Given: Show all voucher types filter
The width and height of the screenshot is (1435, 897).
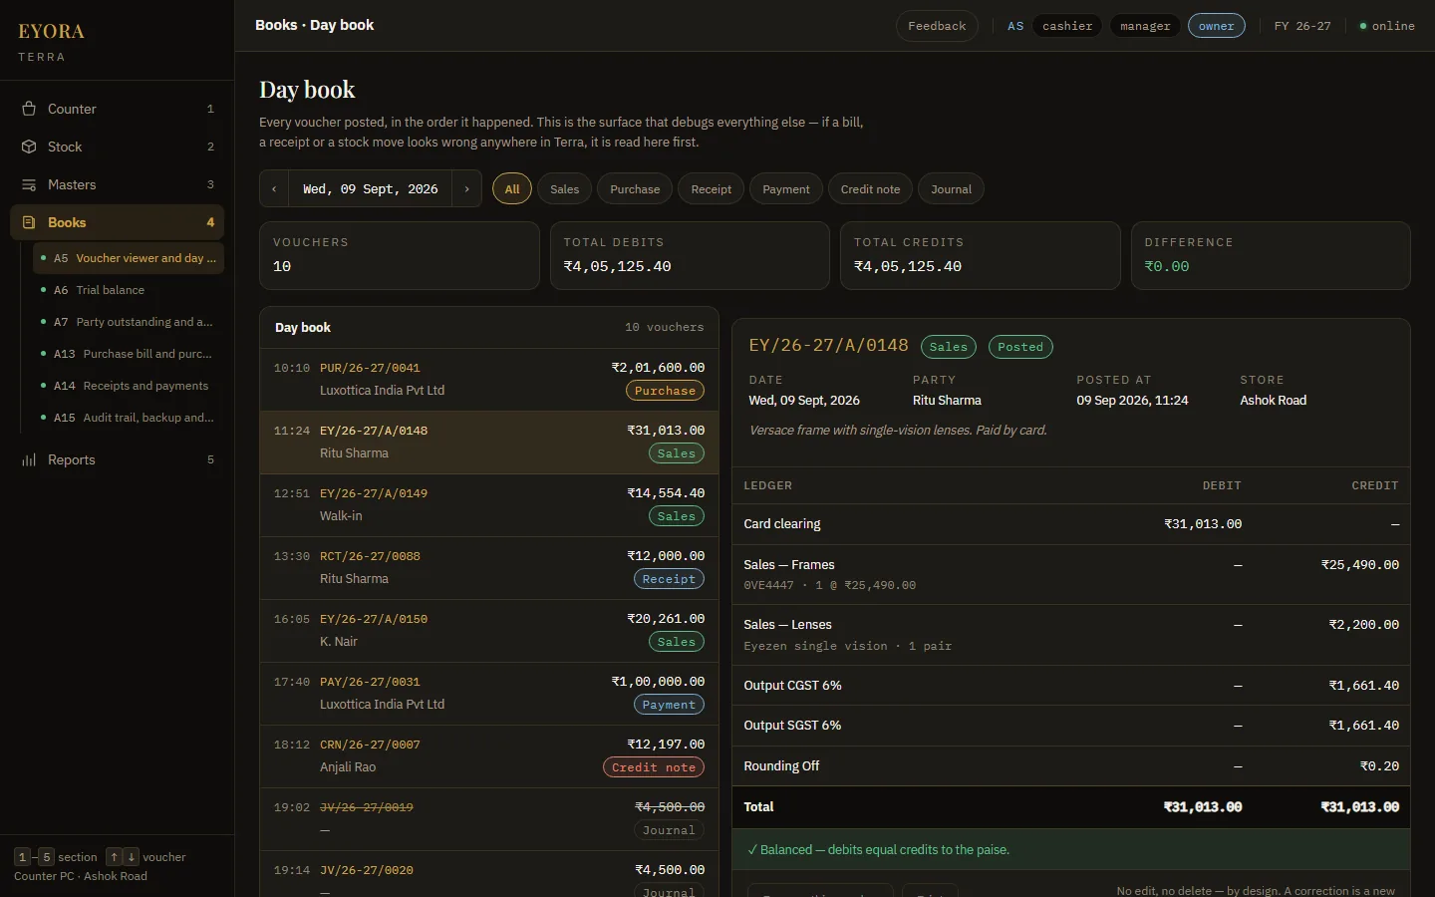Looking at the screenshot, I should tap(512, 188).
